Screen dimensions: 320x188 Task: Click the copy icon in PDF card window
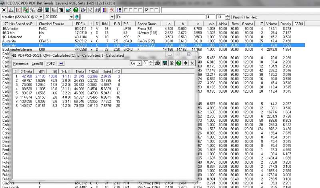(171, 63)
